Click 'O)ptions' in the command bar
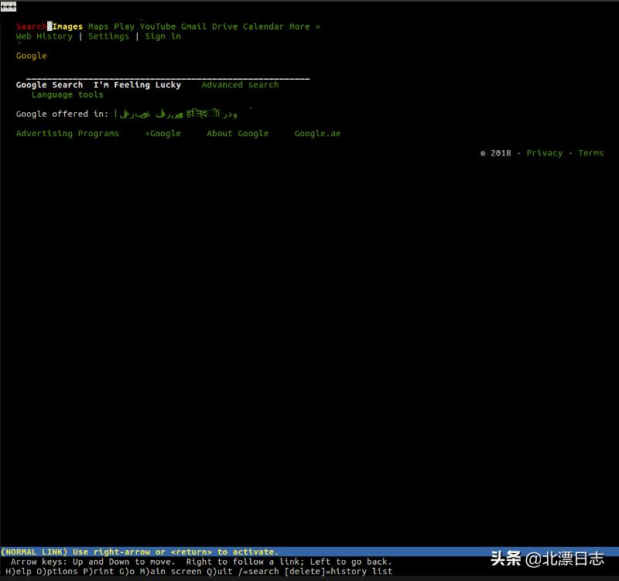The height and width of the screenshot is (581, 619). coord(57,572)
